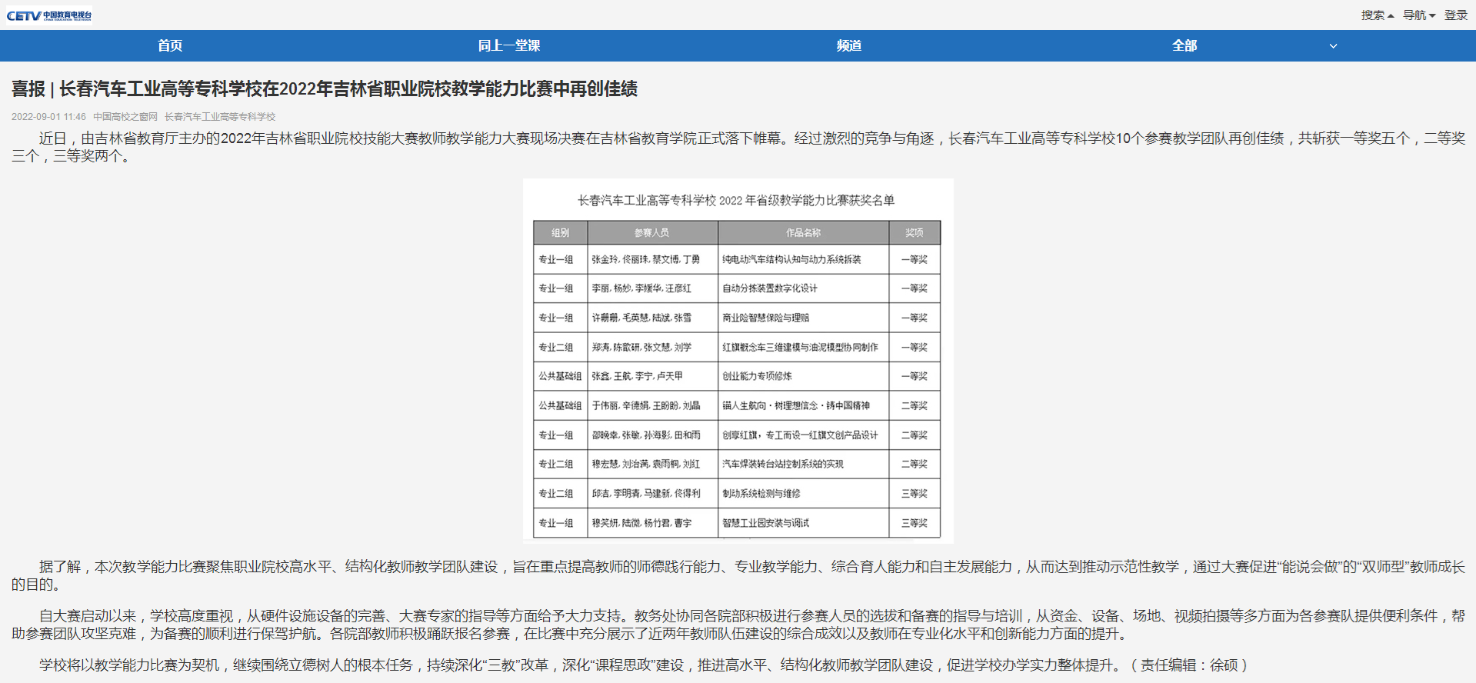Expand the 导航 navigation dropdown
Screen dimensions: 1476x683
point(1418,15)
